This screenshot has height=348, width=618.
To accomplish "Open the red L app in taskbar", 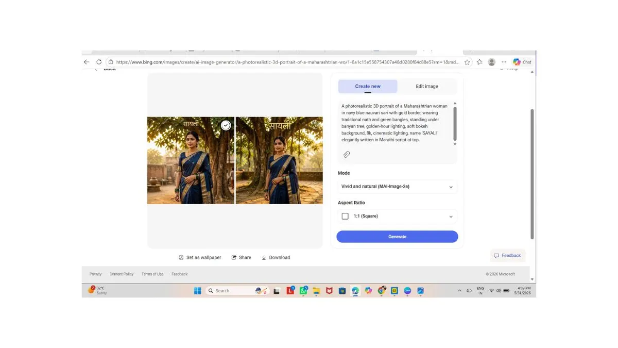I will click(290, 291).
